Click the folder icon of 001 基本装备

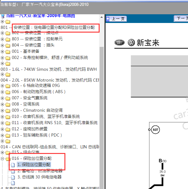pyautogui.click(x=8, y=52)
